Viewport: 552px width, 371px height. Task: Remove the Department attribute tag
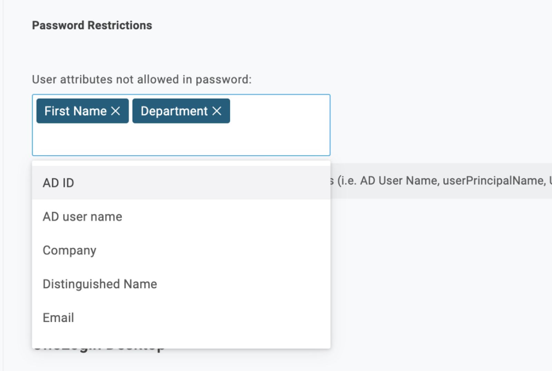[x=217, y=111]
